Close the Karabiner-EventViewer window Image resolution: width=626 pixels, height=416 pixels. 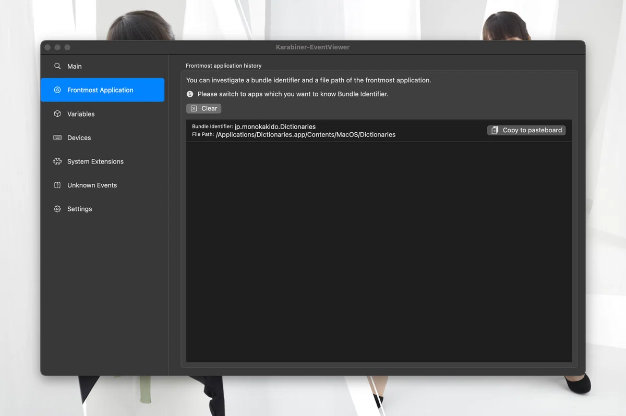coord(47,47)
